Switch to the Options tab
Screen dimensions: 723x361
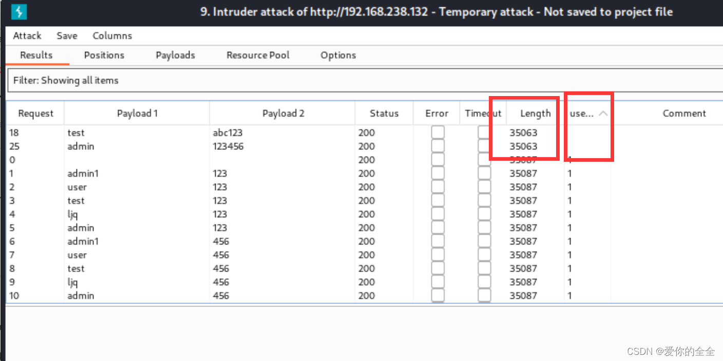coord(338,55)
